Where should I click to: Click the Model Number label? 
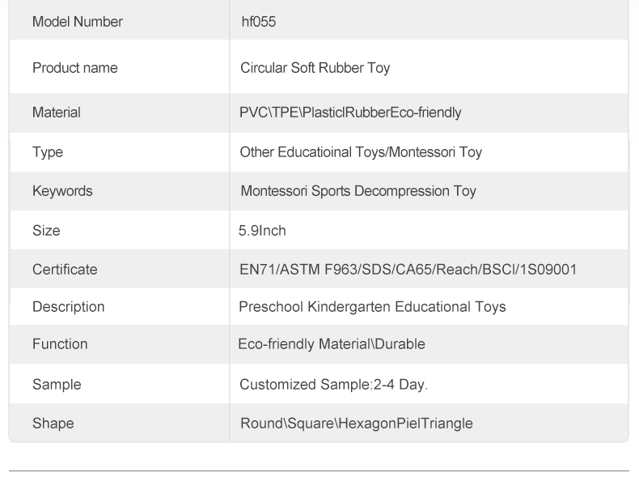coord(77,22)
